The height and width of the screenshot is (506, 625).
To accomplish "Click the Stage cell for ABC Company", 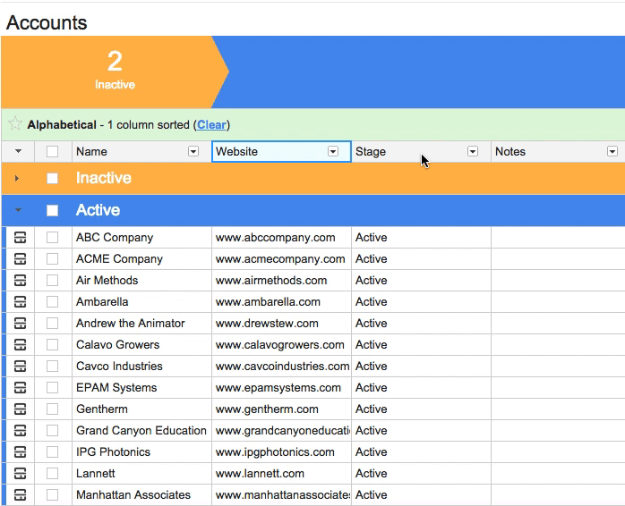I will pyautogui.click(x=422, y=238).
